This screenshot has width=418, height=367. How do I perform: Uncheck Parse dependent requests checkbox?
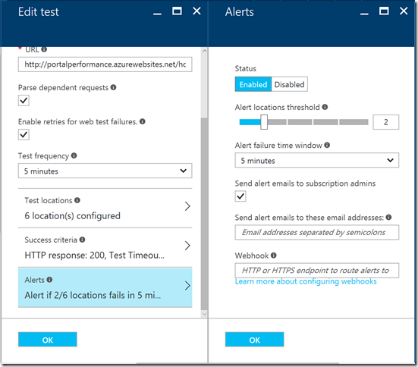coord(24,101)
